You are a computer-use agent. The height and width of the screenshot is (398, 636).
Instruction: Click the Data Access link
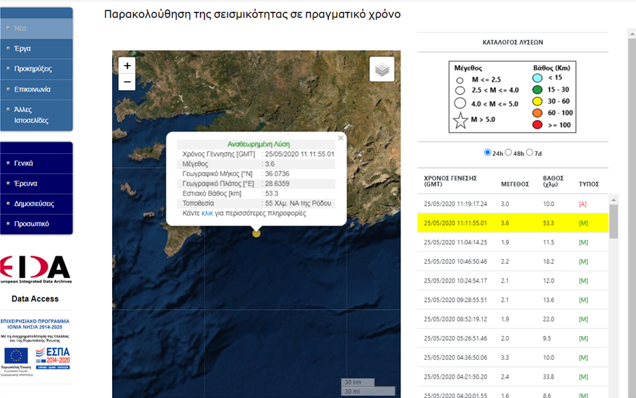35,299
